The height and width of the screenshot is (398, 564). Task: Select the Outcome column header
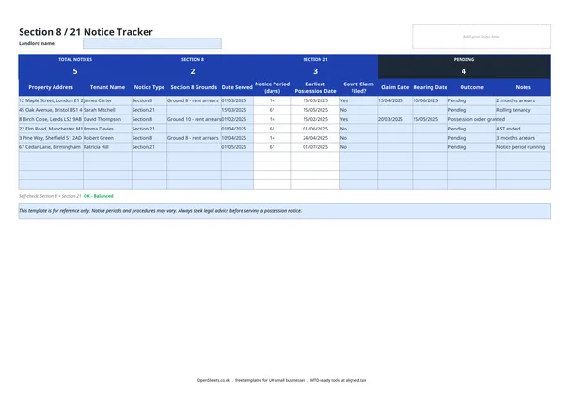tap(472, 87)
